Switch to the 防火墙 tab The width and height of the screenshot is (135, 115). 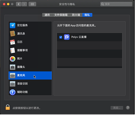point(76,15)
